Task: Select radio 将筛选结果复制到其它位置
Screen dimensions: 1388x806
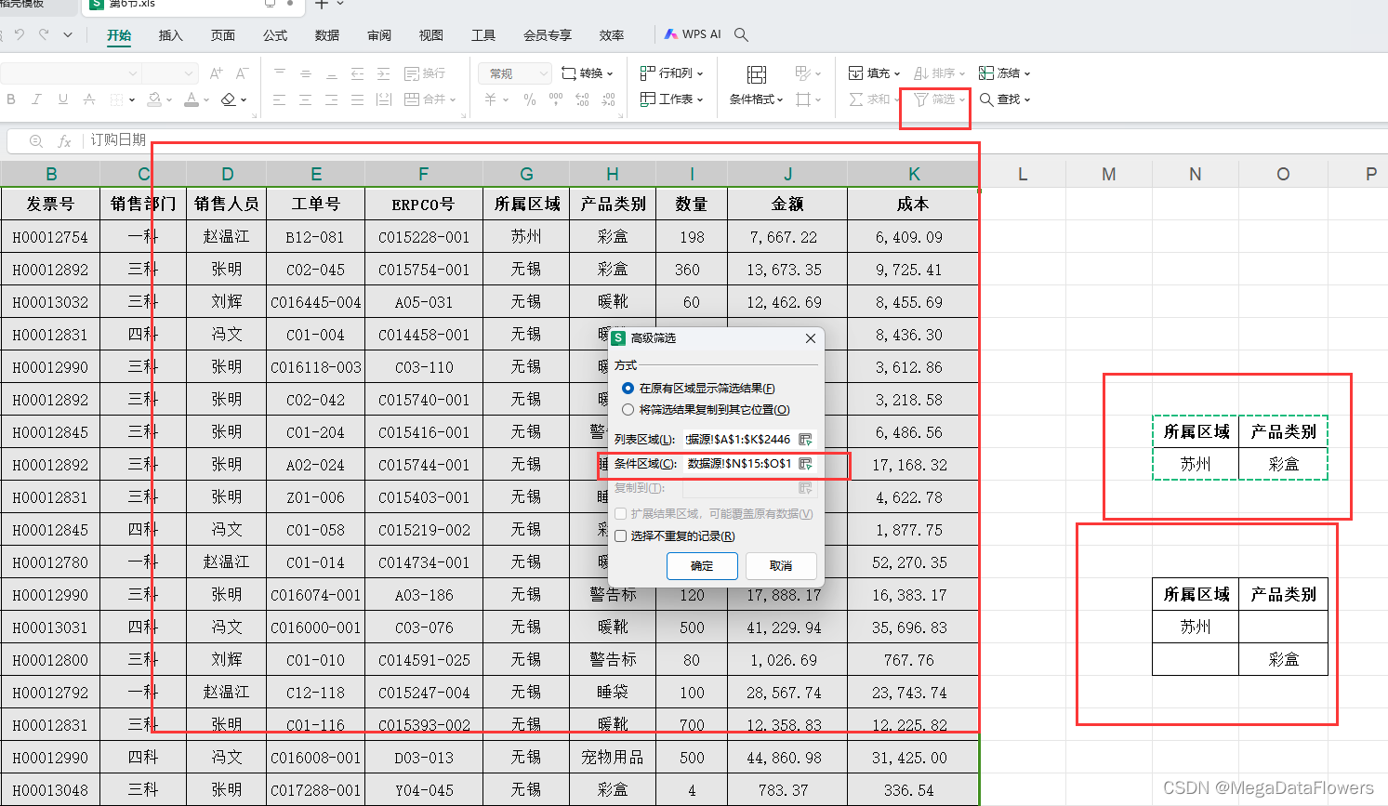Action: 628,410
